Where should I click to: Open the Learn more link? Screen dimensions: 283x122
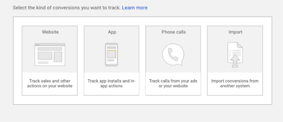(x=135, y=8)
